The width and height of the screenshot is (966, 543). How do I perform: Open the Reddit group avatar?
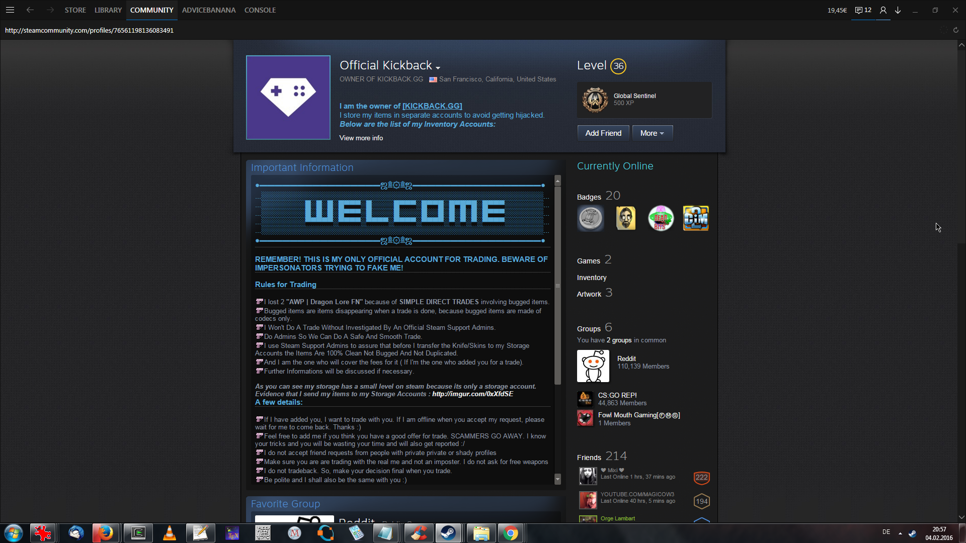593,366
